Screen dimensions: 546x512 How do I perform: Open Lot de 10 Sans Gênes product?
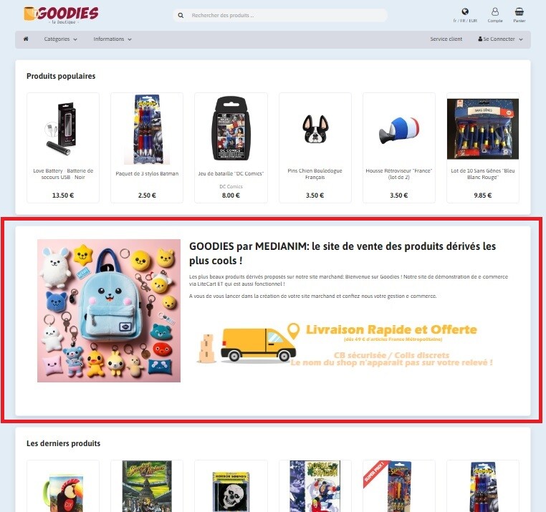[x=483, y=148]
